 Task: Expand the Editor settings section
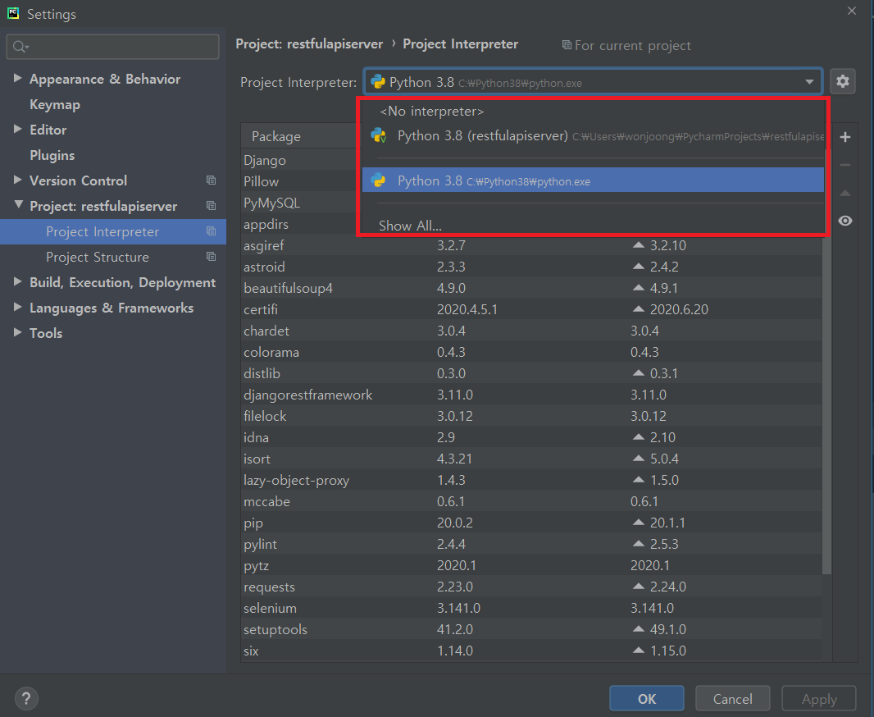(x=17, y=129)
